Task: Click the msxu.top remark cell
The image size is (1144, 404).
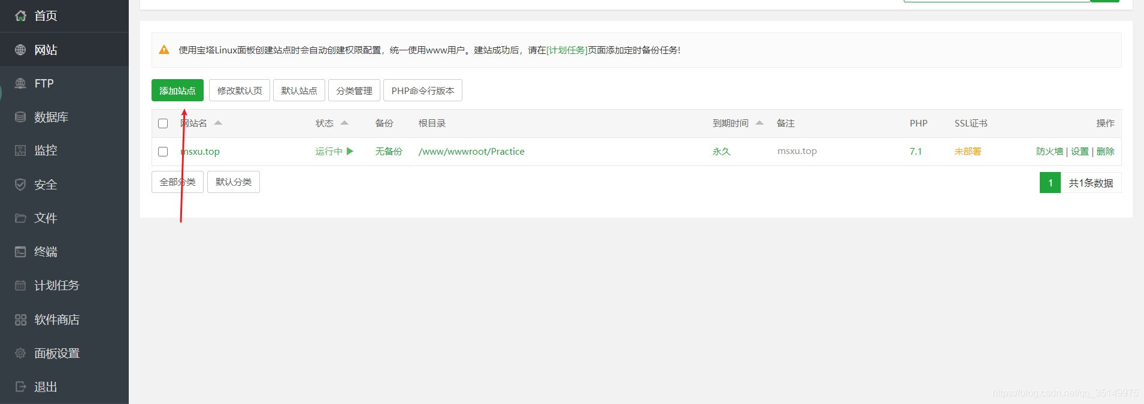Action: [797, 151]
